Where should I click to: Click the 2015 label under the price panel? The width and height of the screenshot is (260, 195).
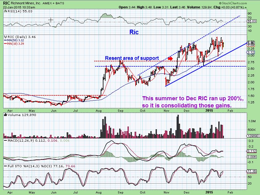click(x=209, y=110)
